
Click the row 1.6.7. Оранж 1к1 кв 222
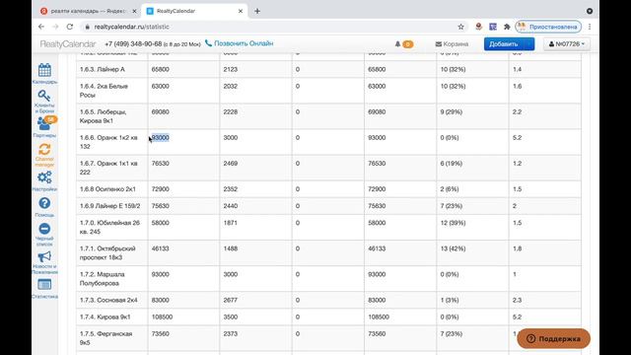[328, 168]
